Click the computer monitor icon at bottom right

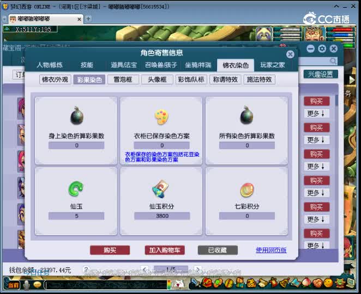coord(351,283)
